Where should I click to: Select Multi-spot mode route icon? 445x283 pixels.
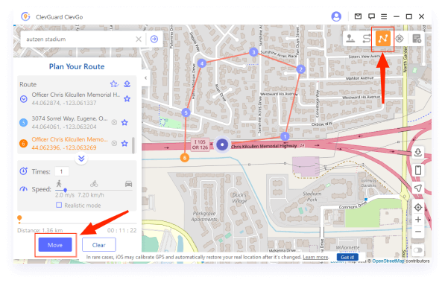383,38
